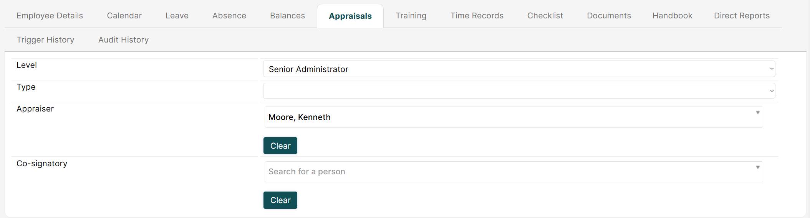Expand the Co-signatory dropdown arrow
This screenshot has width=810, height=218.
(x=757, y=167)
